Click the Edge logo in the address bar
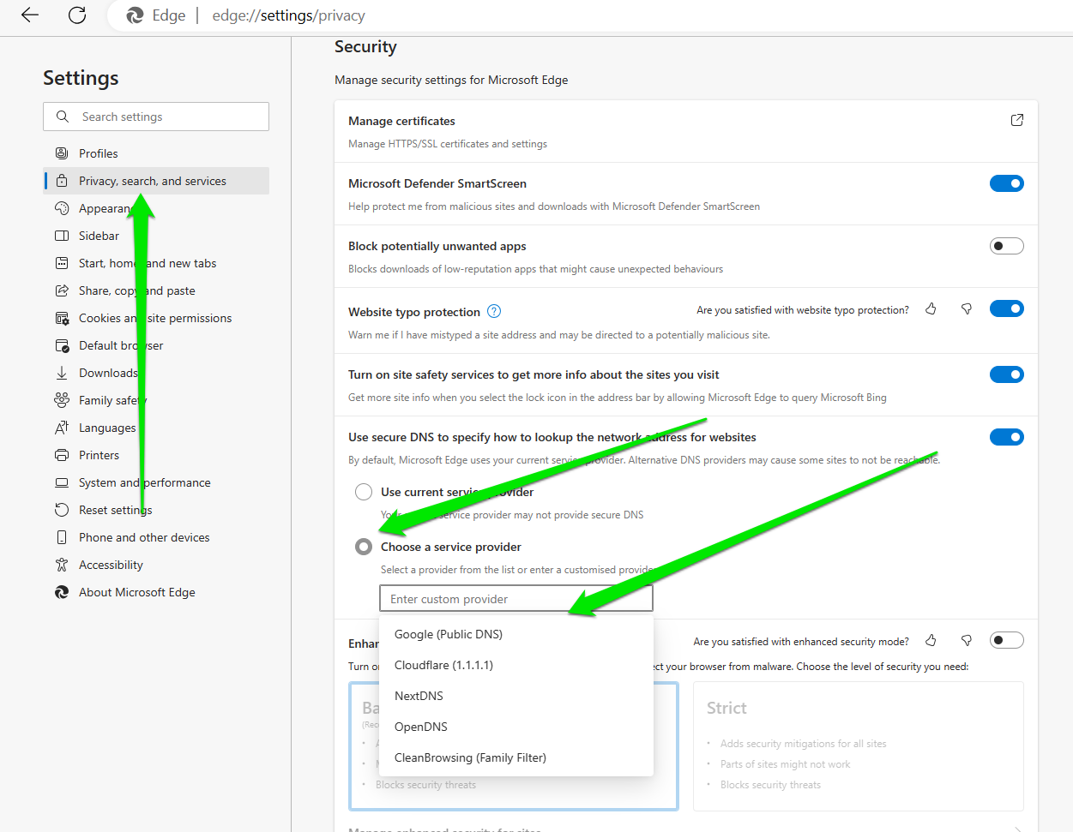The width and height of the screenshot is (1073, 832). (135, 15)
